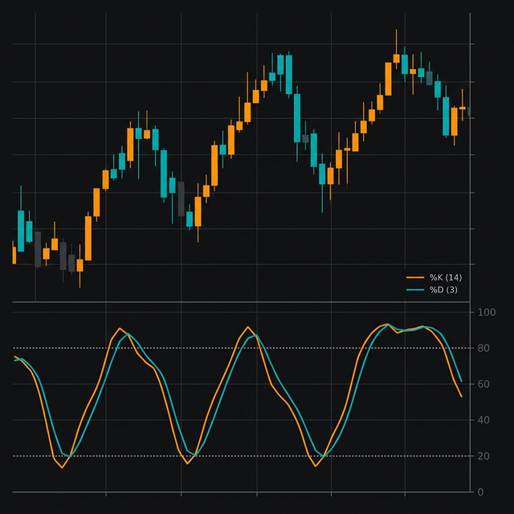Click the right endpoint of the orange %K line
This screenshot has width=514, height=514.
coord(462,396)
